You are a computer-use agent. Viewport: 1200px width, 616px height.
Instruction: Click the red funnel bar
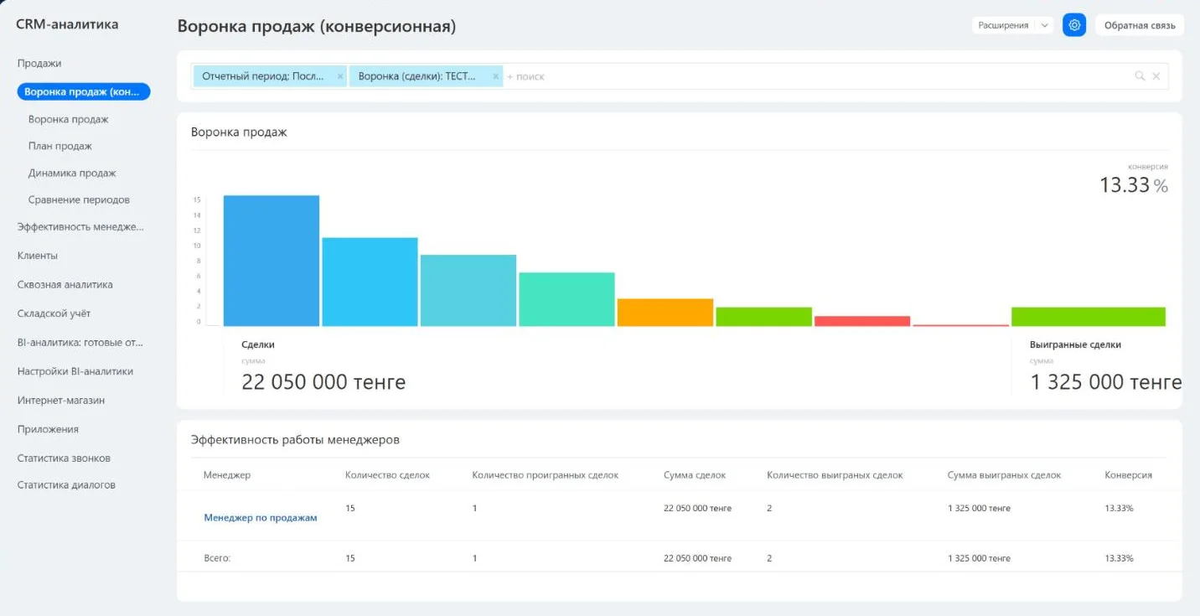(862, 321)
